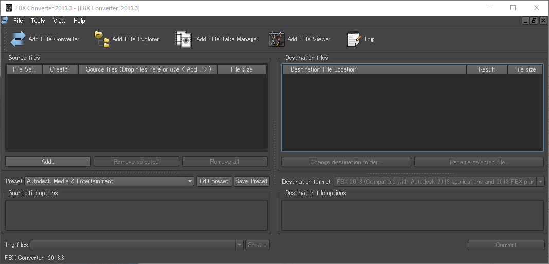Screen dimensions: 549x264
Task: Click the Convert button
Action: pyautogui.click(x=506, y=245)
